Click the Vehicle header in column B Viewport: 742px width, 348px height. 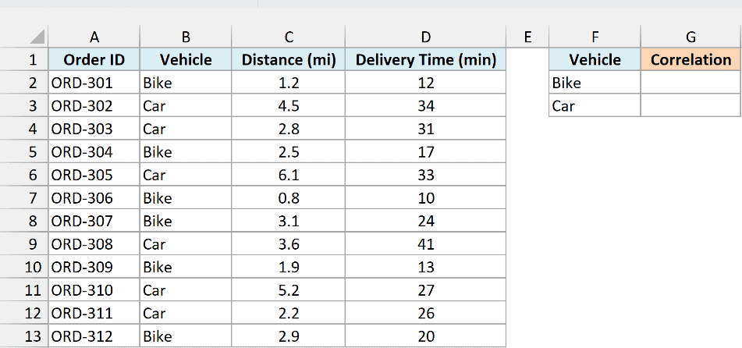[186, 59]
